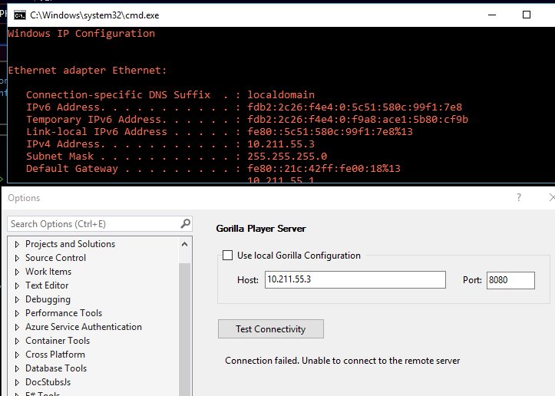The width and height of the screenshot is (555, 396).
Task: Minimize the cmd.exe window
Action: coord(492,15)
